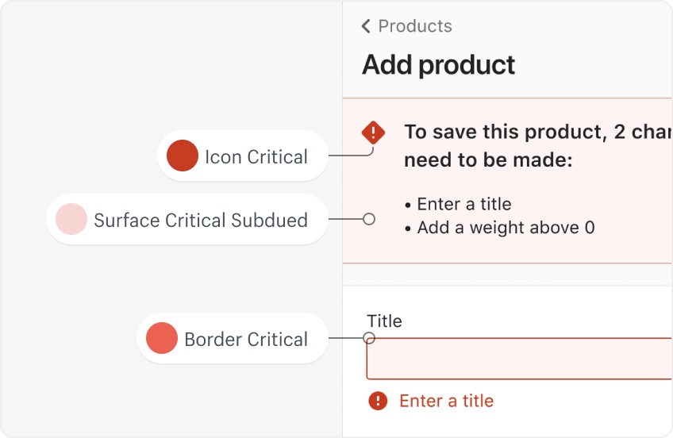Click the red circle error icon

(x=378, y=401)
